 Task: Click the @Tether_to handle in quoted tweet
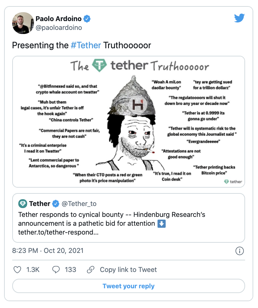(79, 204)
